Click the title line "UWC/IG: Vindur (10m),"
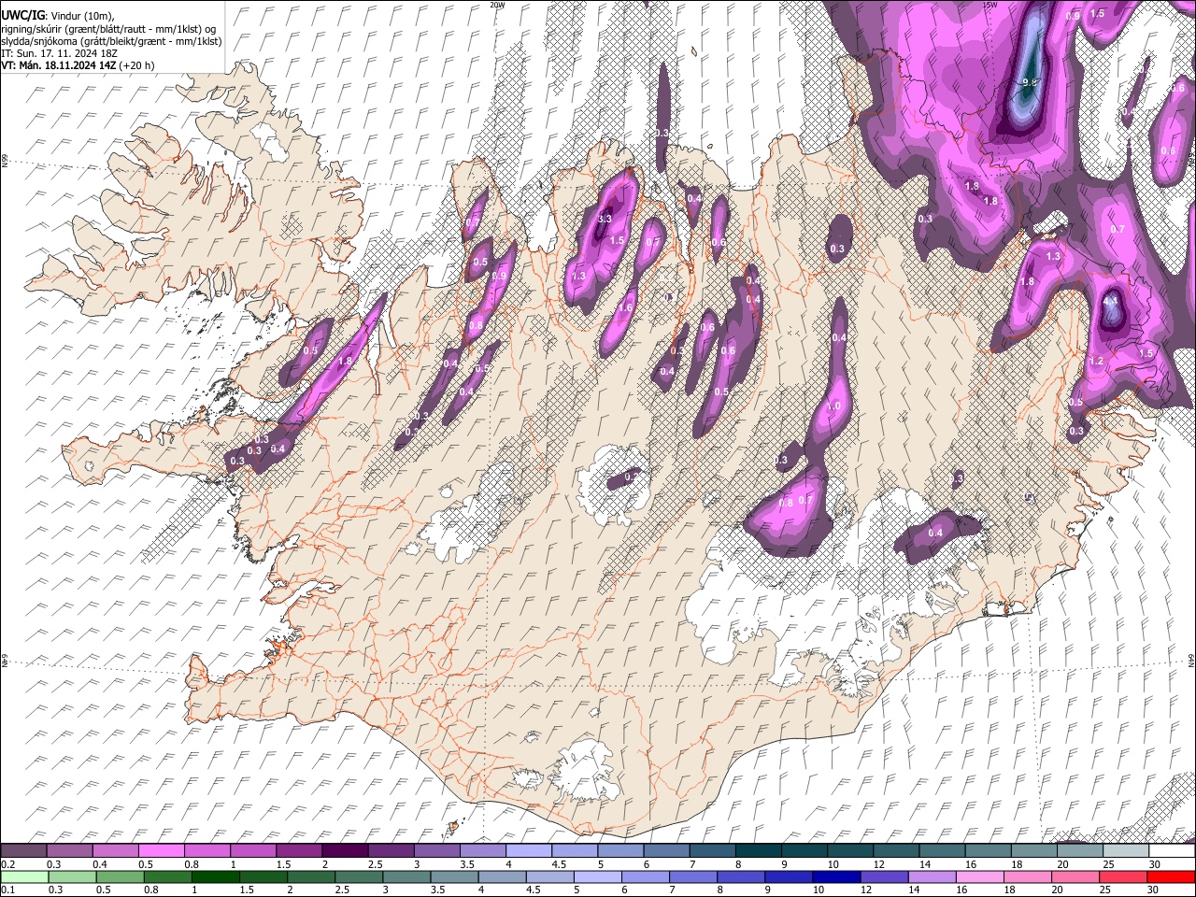1196x897 pixels. click(x=57, y=17)
